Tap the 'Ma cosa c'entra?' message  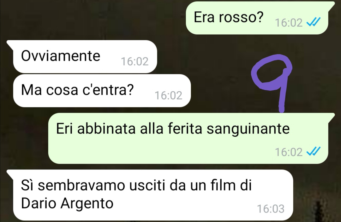point(102,91)
